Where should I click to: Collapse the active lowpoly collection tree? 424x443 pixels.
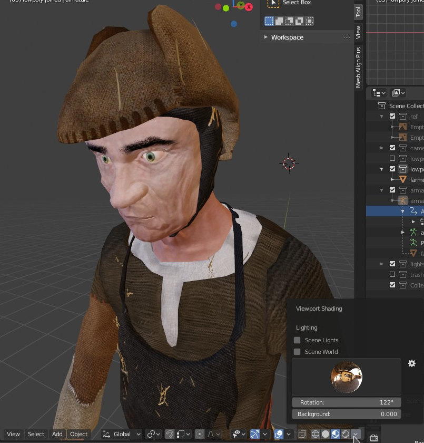click(382, 169)
